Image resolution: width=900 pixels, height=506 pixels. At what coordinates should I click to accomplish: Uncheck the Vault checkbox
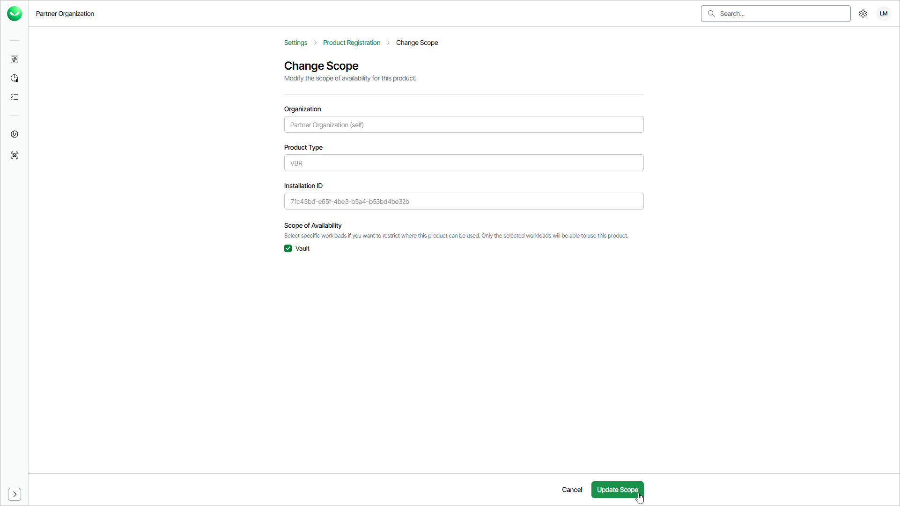288,248
